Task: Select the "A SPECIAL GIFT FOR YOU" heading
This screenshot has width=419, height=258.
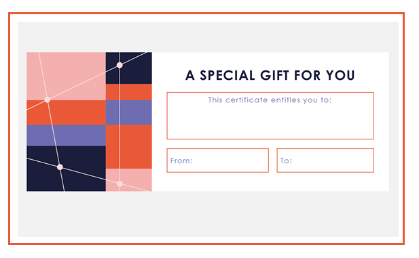Action: [270, 75]
